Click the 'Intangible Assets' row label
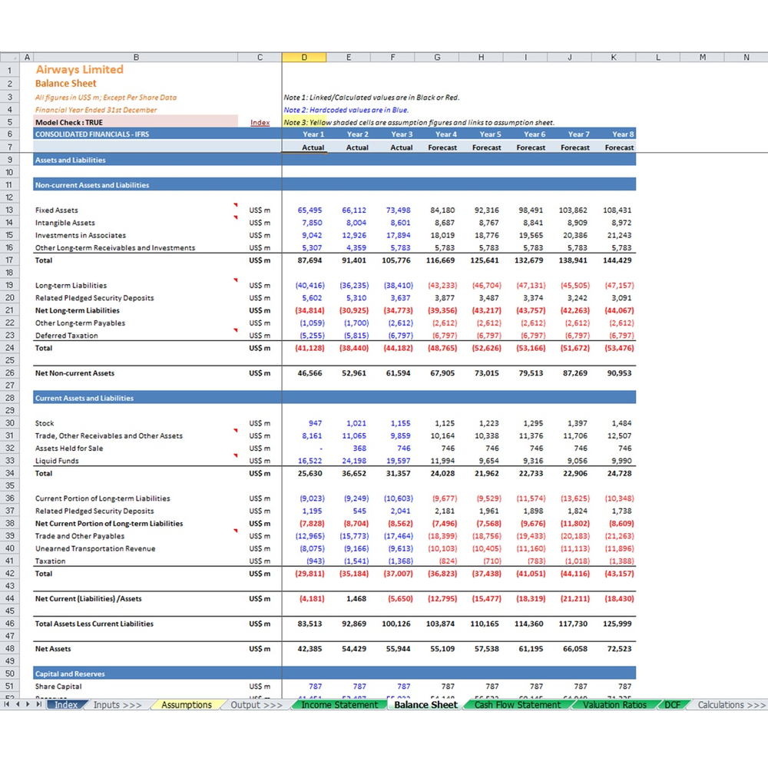768x768 pixels. click(65, 223)
